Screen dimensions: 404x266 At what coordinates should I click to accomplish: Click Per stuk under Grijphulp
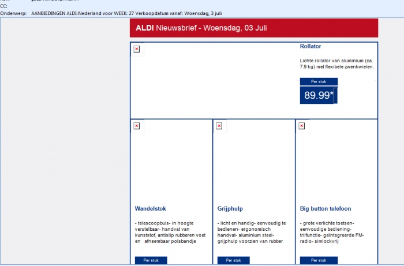[x=233, y=260]
